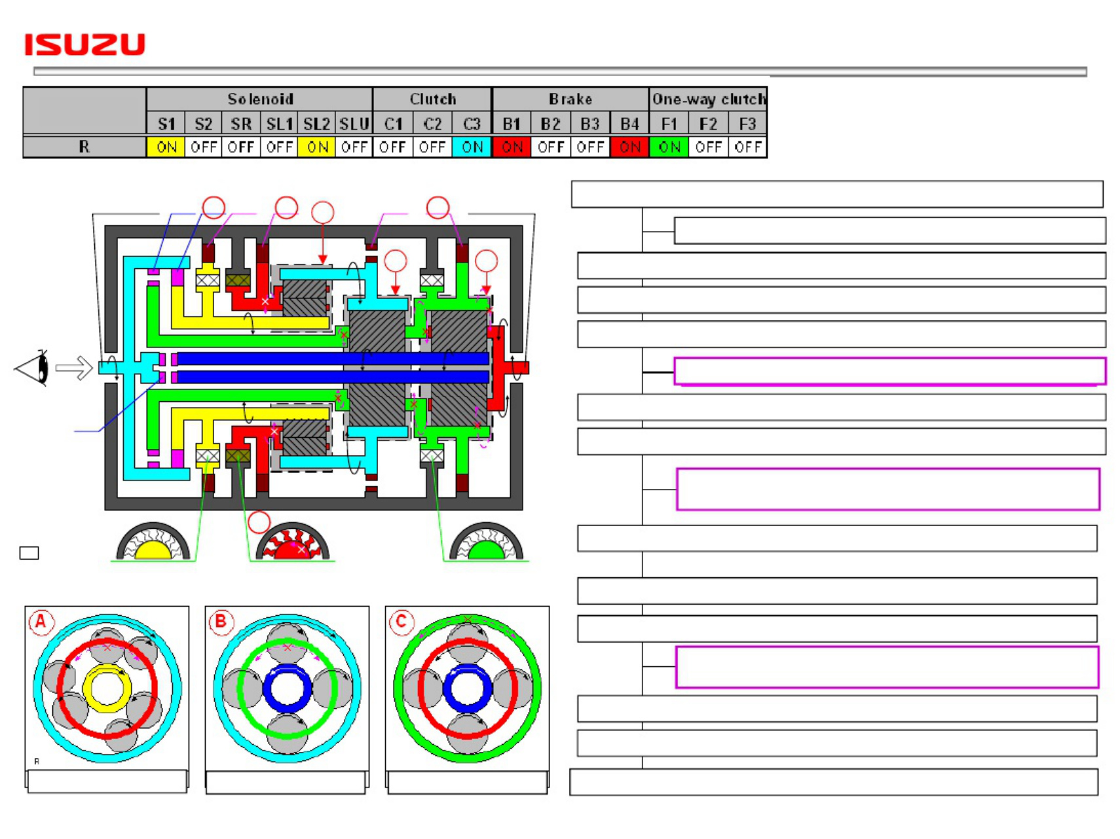Image resolution: width=1120 pixels, height=839 pixels.
Task: Click the OFF cell under SR
Action: [241, 147]
